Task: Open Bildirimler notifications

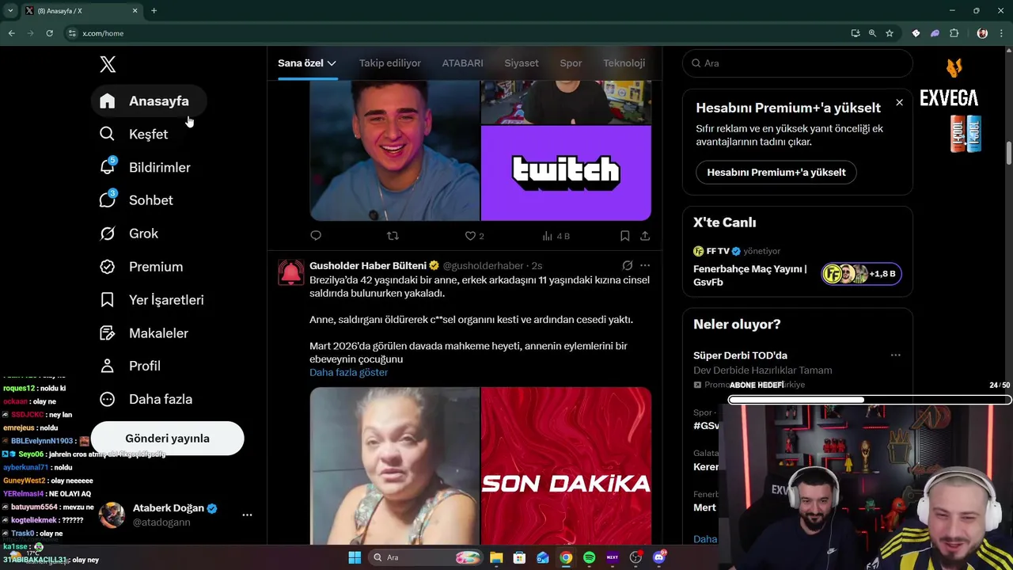Action: point(146,167)
